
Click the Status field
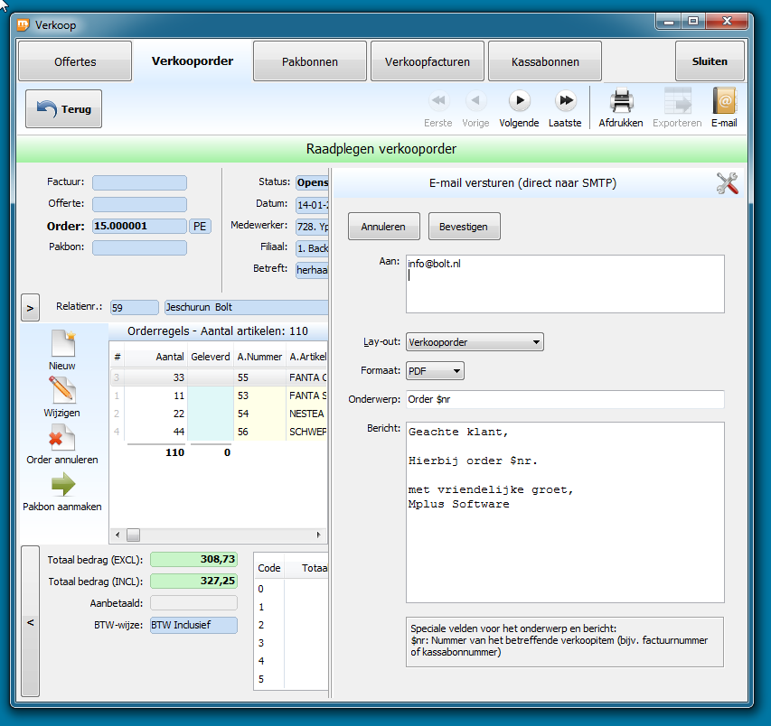[312, 182]
